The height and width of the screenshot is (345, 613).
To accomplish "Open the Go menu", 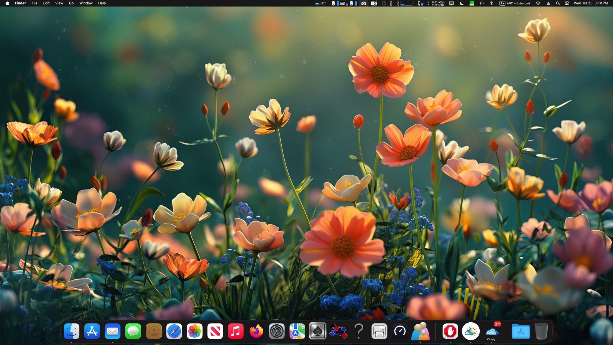I will (71, 3).
